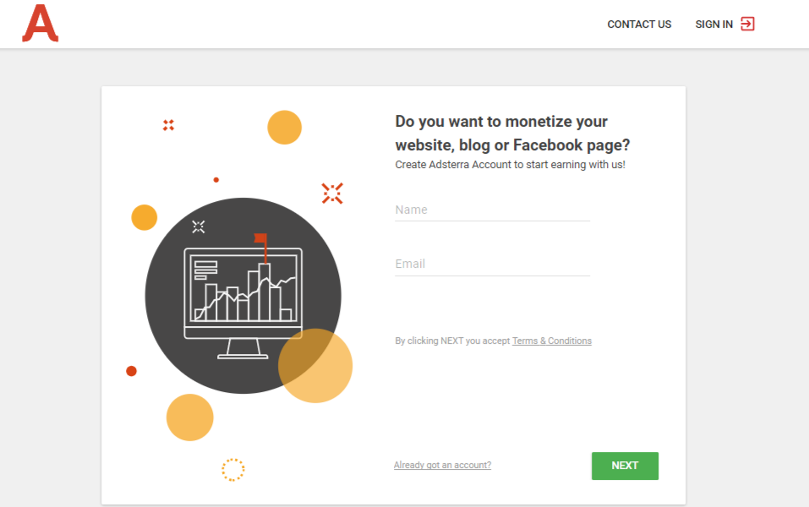Open the CONTACT US page
809x507 pixels.
pos(639,25)
